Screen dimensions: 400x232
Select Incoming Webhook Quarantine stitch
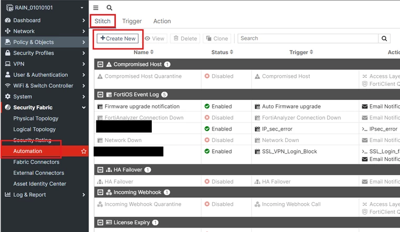143,204
